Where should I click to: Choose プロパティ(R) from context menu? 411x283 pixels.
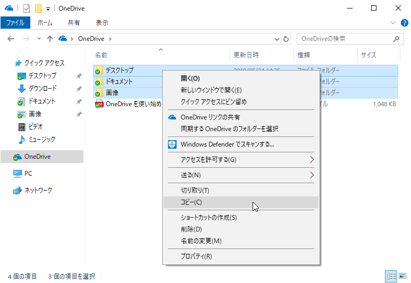click(241, 256)
